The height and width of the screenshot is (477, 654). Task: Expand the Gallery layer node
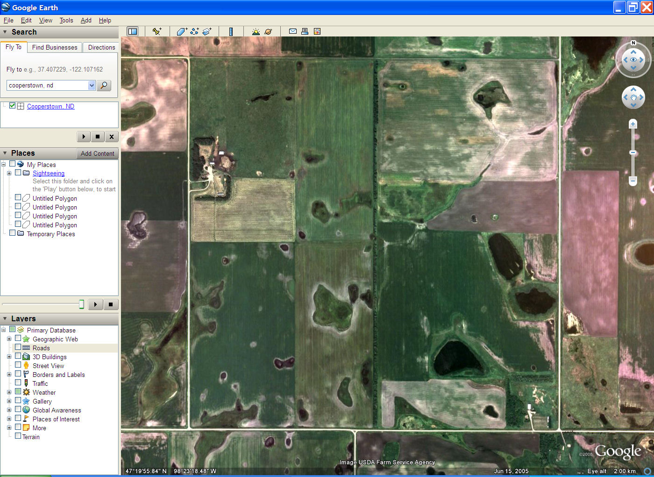[9, 401]
